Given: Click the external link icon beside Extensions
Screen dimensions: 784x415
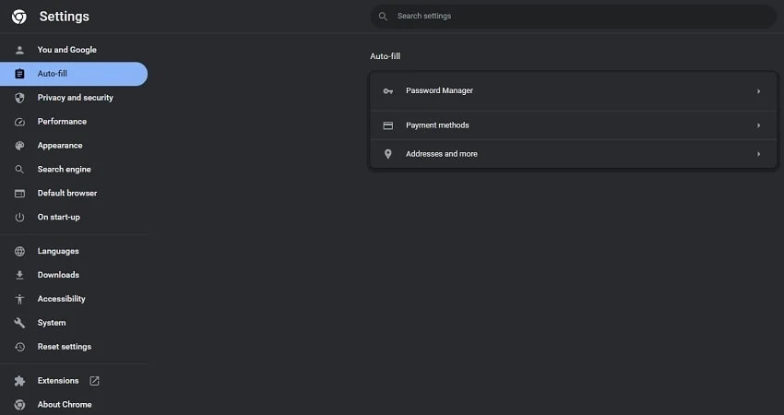Looking at the screenshot, I should pos(94,381).
